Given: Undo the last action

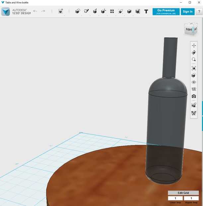Looking at the screenshot, I should pyautogui.click(x=35, y=11).
